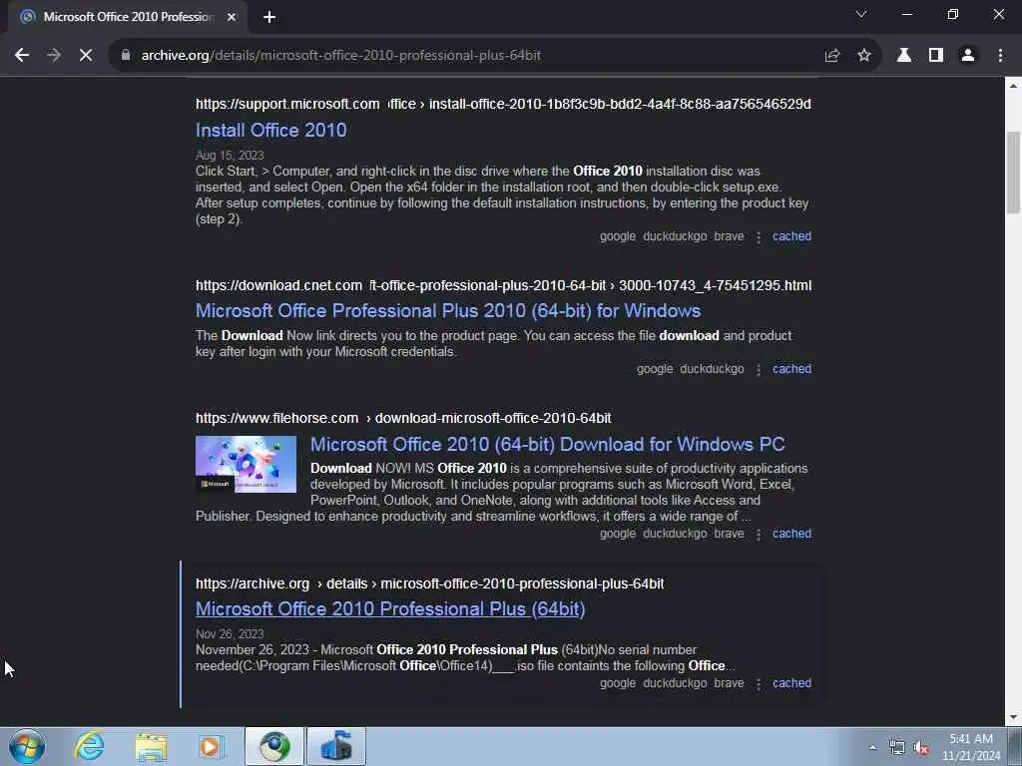Search google from filehorse result
Image resolution: width=1022 pixels, height=766 pixels.
pos(618,534)
